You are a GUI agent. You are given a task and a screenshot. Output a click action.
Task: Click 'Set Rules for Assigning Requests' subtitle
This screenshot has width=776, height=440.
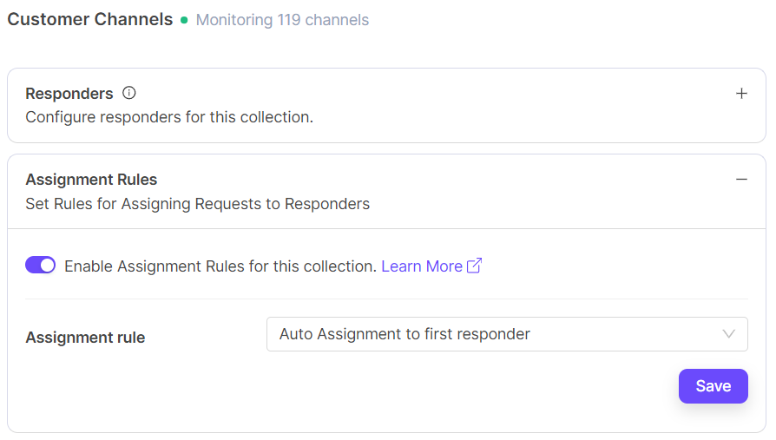point(197,204)
